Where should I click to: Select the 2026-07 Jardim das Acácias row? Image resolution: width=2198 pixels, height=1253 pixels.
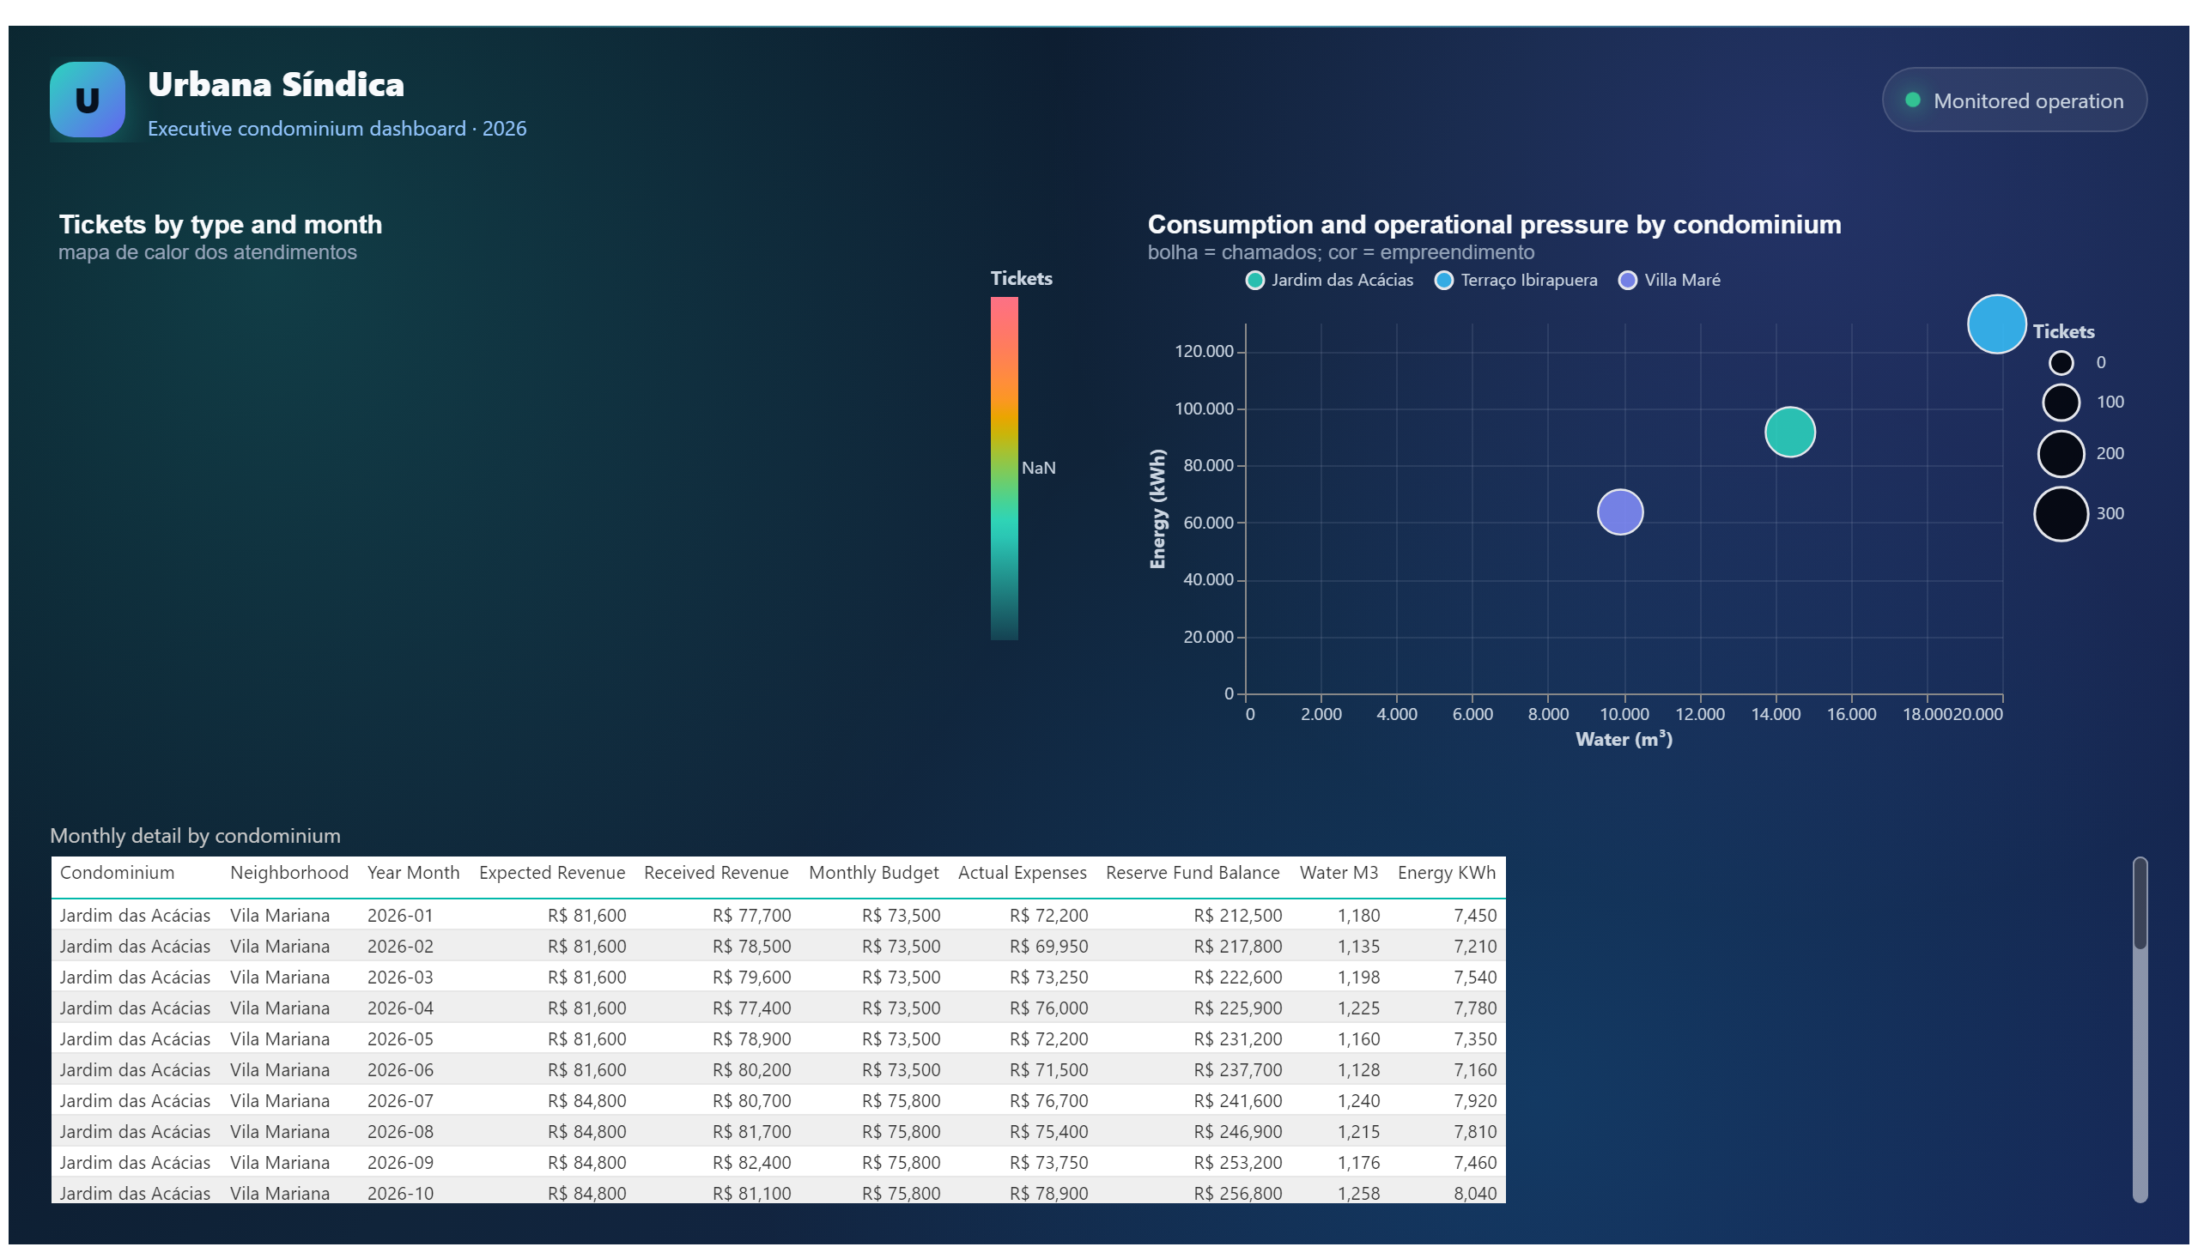coord(778,1101)
